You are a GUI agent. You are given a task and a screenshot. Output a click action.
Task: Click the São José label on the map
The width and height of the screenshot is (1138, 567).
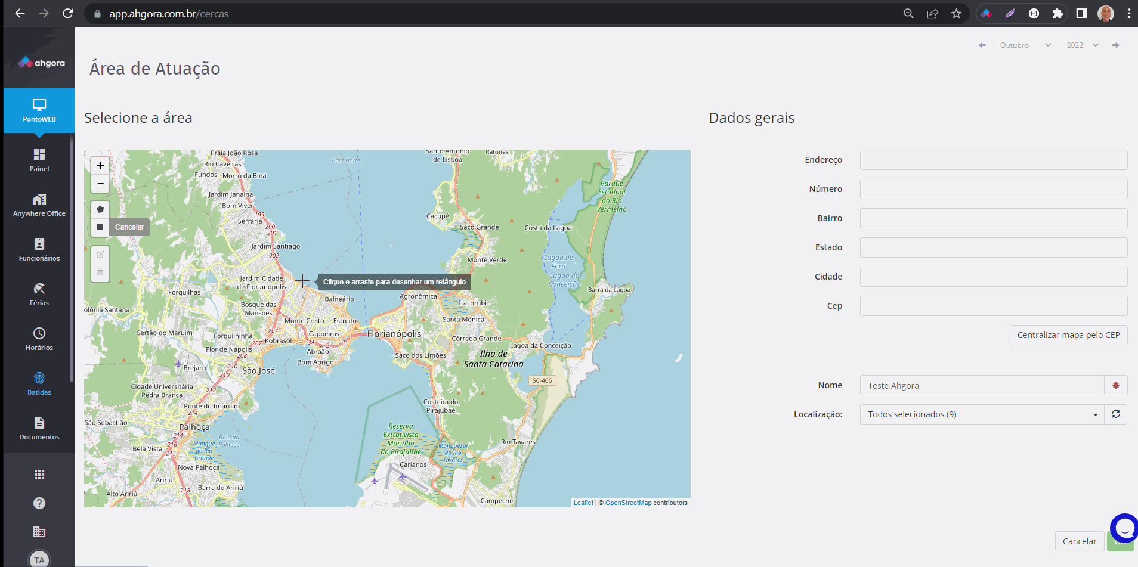tap(258, 370)
